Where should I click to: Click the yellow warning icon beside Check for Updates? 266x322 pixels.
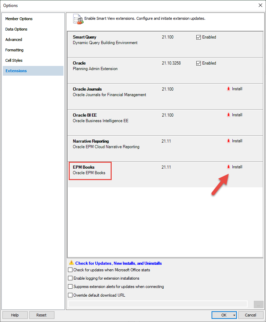(x=71, y=263)
